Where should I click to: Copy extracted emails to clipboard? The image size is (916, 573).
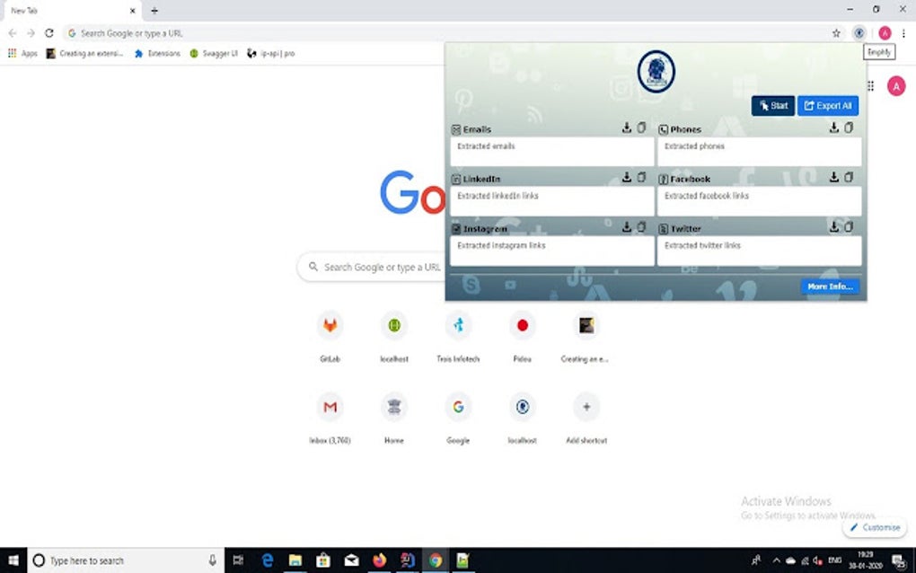tap(641, 128)
